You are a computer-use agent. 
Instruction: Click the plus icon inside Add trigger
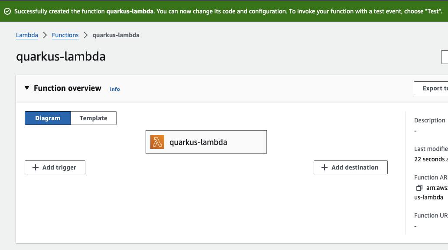[36, 167]
